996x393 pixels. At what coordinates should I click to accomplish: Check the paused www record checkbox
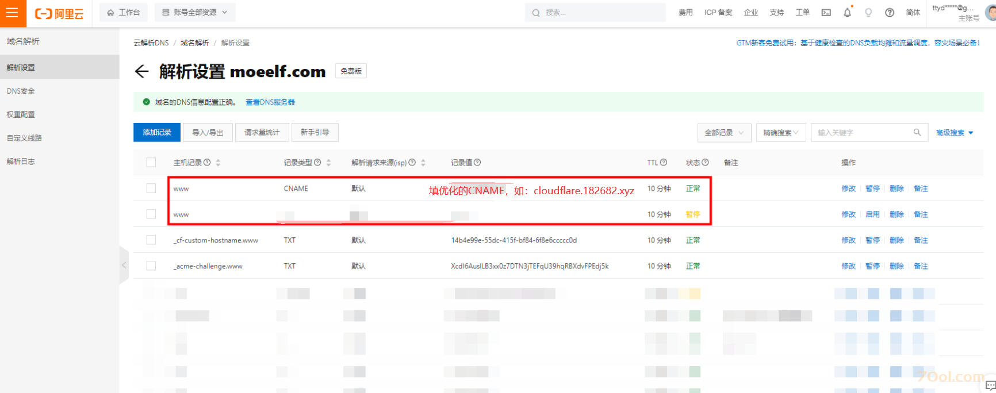click(151, 214)
